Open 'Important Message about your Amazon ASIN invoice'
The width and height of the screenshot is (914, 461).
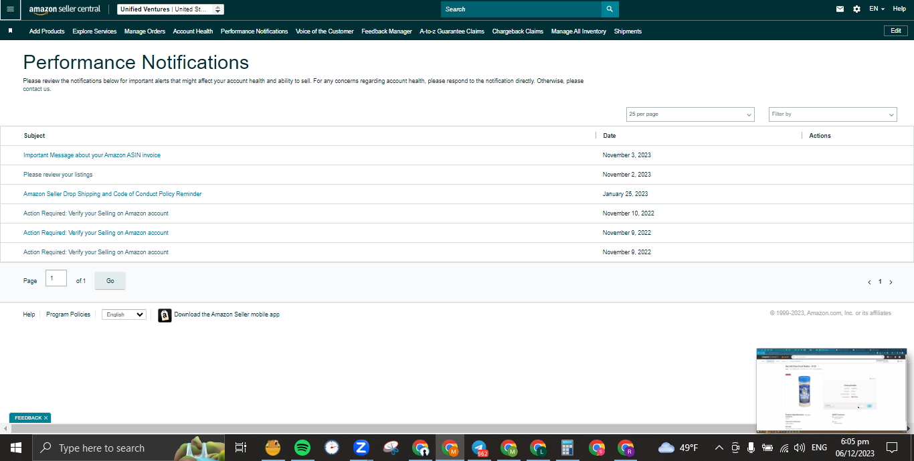[x=92, y=155]
